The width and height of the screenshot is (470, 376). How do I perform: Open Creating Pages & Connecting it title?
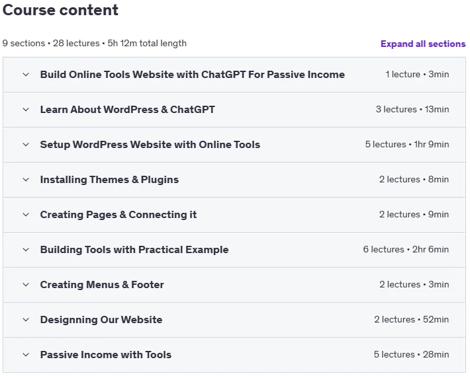pyautogui.click(x=118, y=215)
